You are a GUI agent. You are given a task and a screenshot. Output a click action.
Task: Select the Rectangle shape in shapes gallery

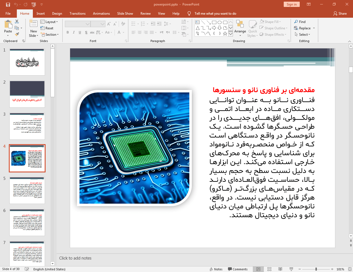tap(214, 22)
